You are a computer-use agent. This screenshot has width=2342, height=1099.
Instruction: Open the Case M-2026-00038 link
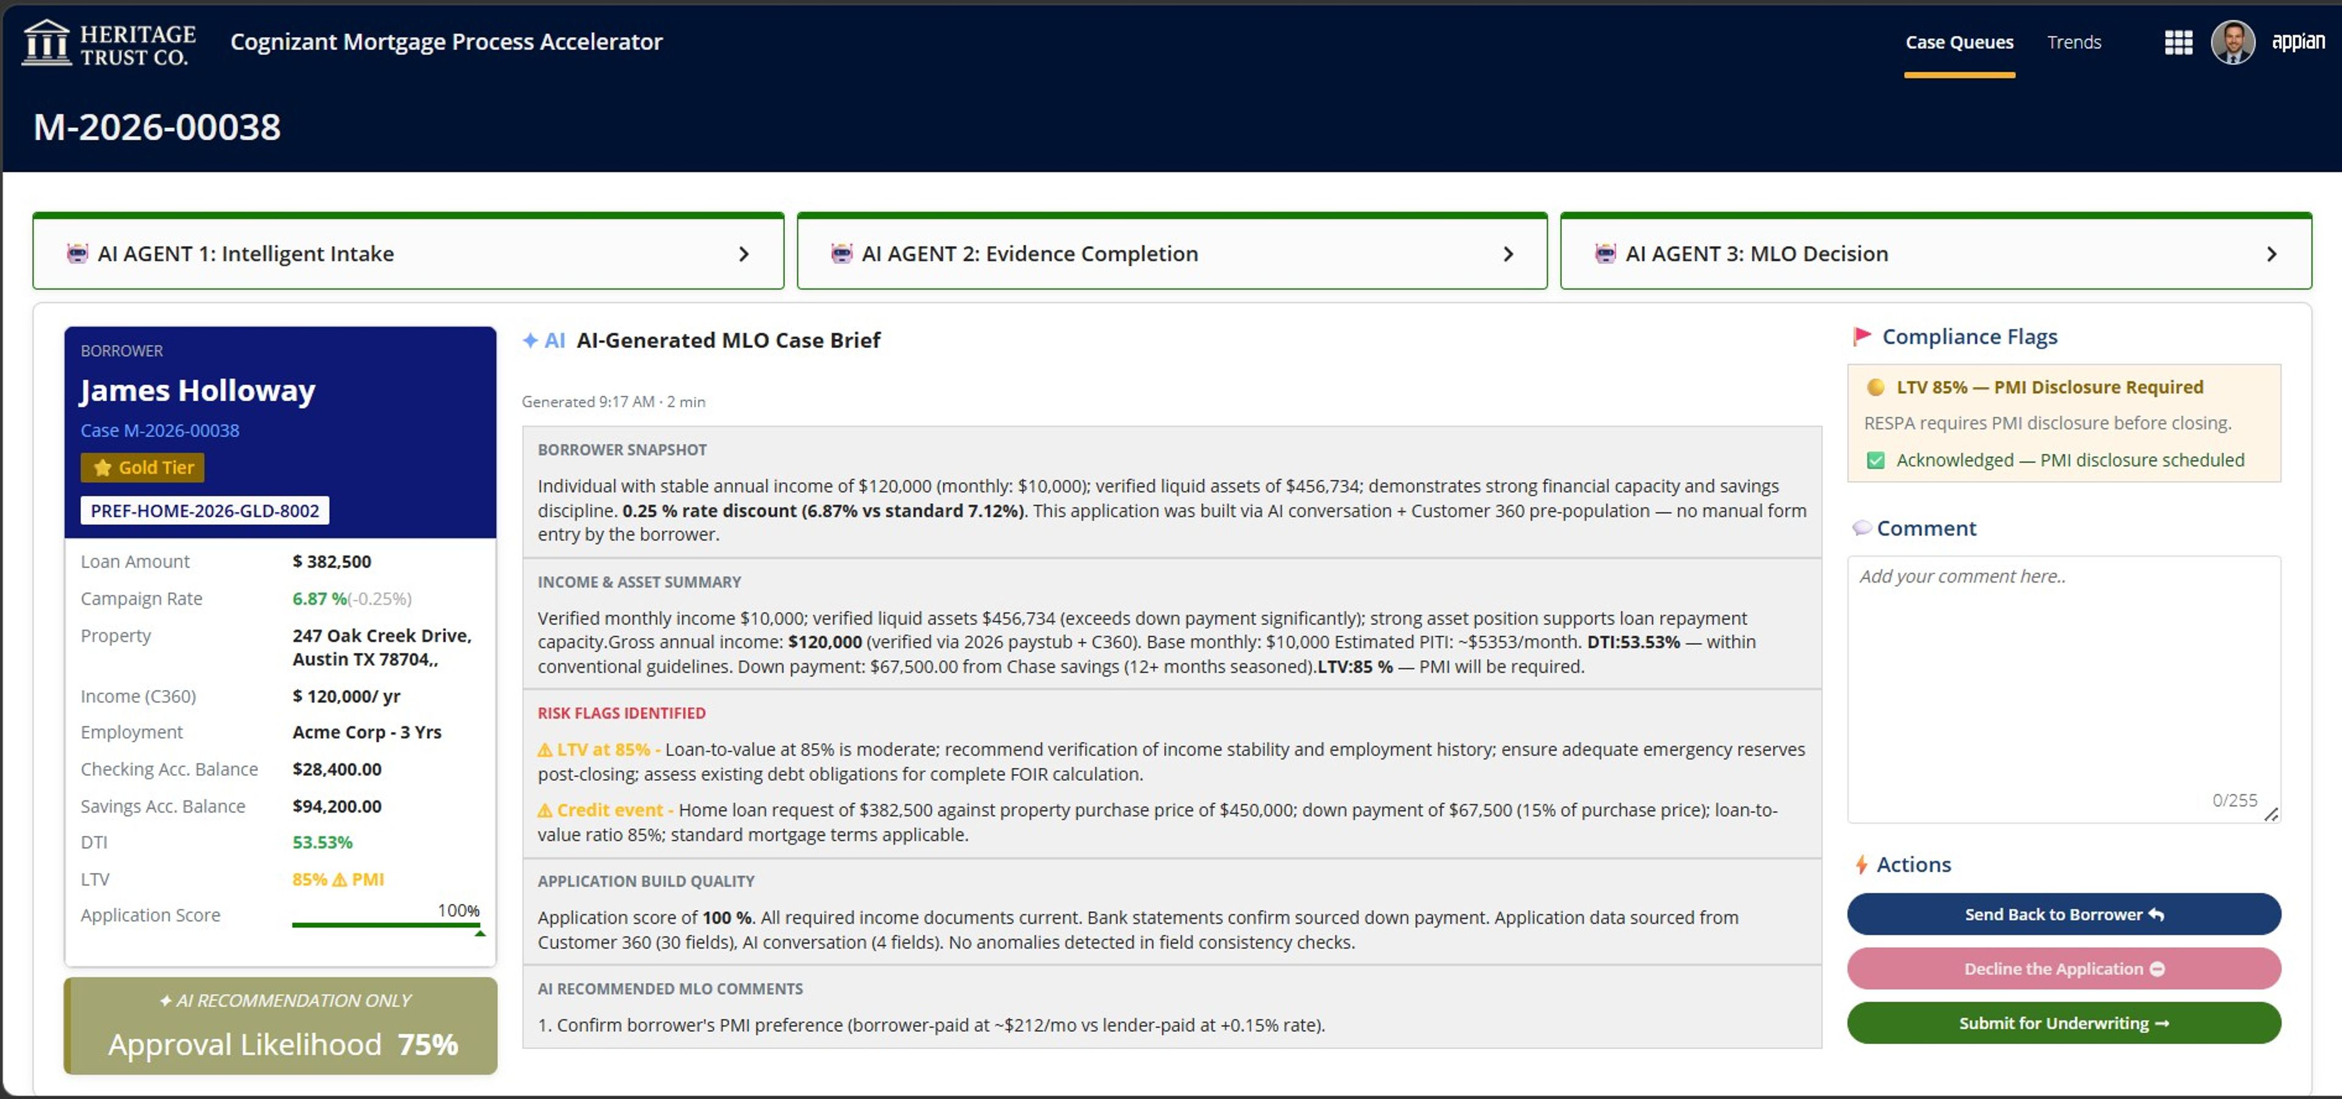pos(160,430)
